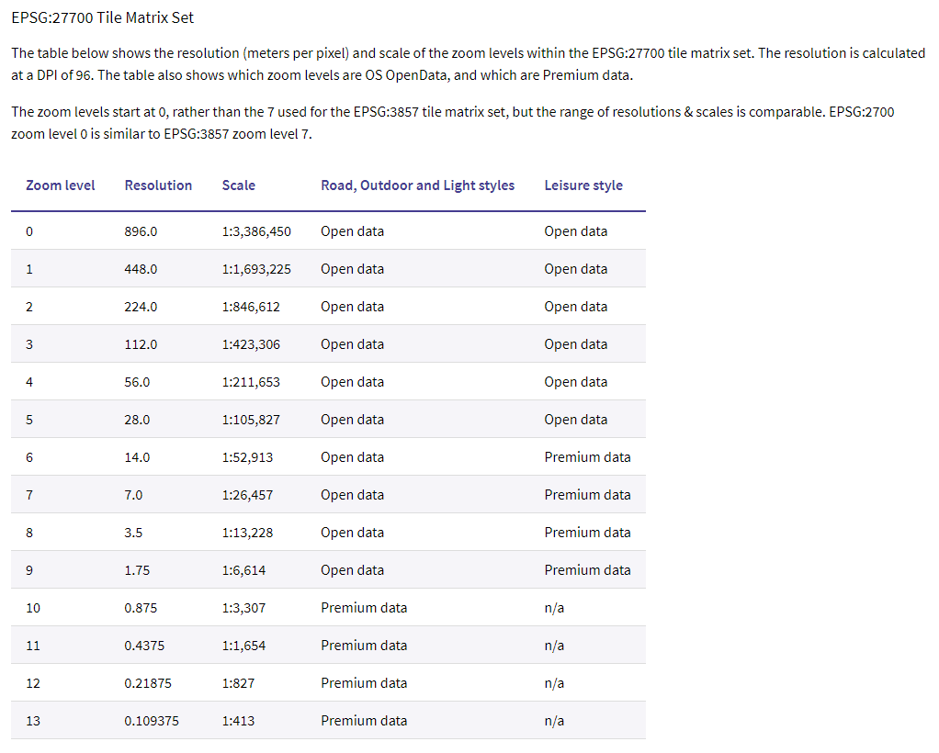Click resolution value 224.0
This screenshot has height=753, width=939.
[x=141, y=307]
